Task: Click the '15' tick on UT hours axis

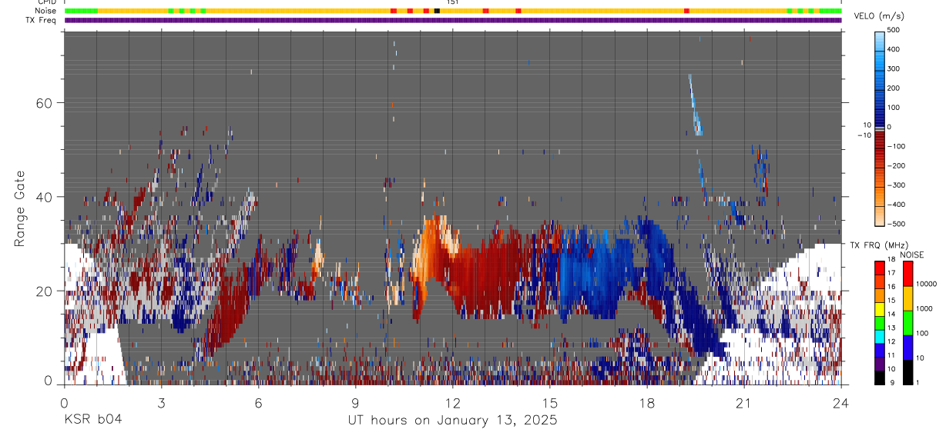Action: click(x=550, y=402)
